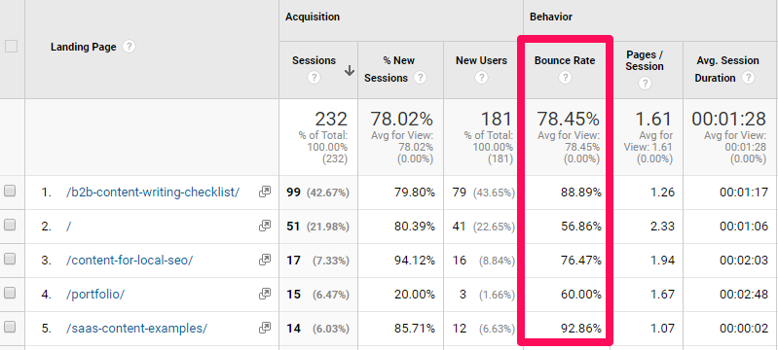Image resolution: width=778 pixels, height=350 pixels.
Task: Click the /content-for-local-seo/ link
Action: 129,261
